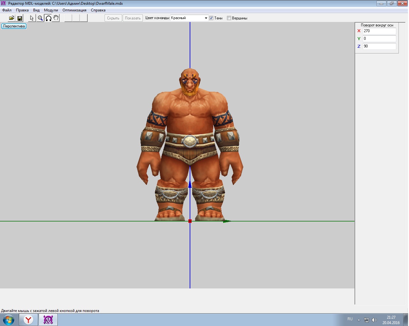Click the Поворот вокруг оси label
Viewport: 409px width, 326px height.
click(377, 25)
